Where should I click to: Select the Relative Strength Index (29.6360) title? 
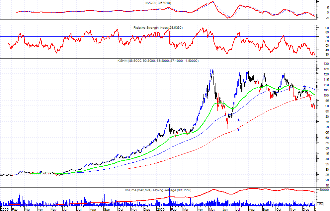point(158,28)
